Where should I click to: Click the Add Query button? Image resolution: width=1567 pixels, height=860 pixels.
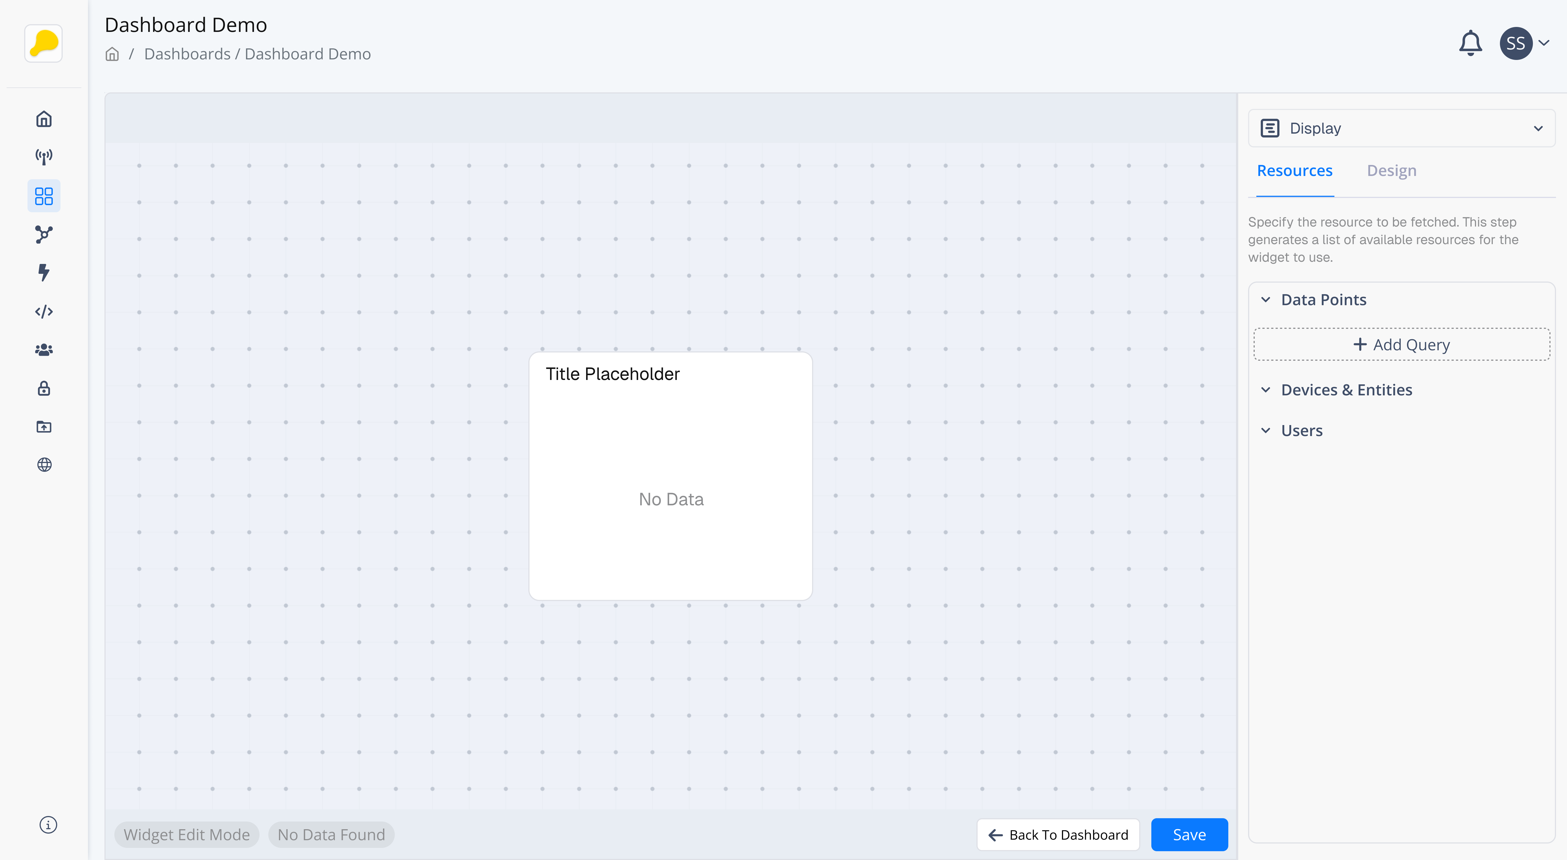click(x=1401, y=345)
